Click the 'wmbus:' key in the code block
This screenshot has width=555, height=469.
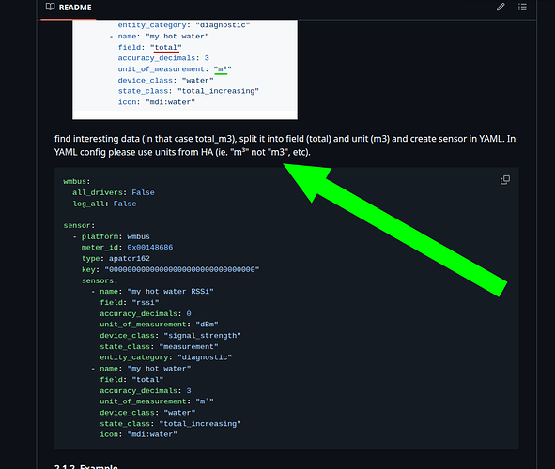77,181
